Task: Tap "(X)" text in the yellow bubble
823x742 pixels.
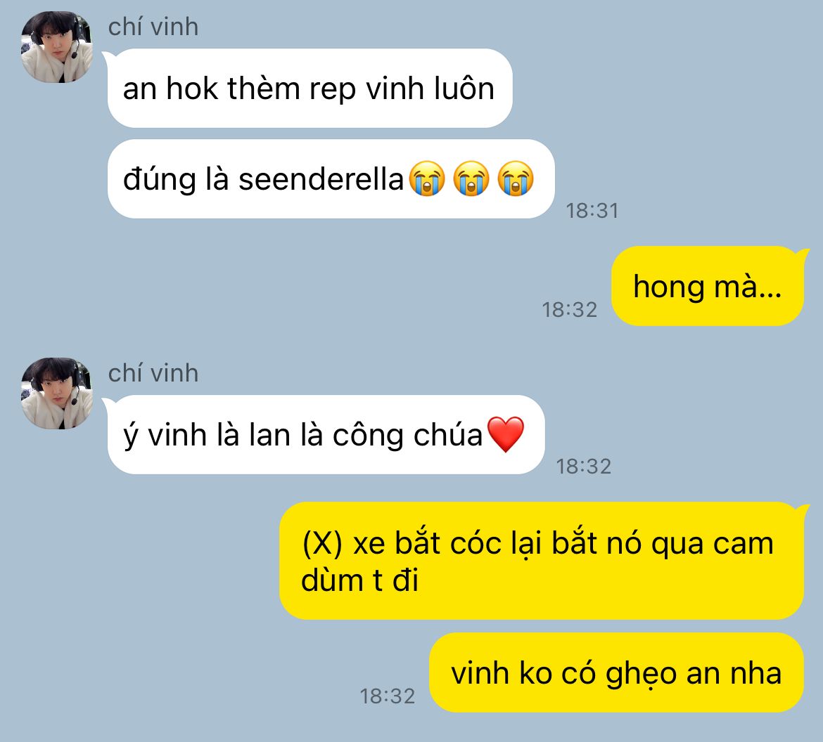Action: (322, 543)
